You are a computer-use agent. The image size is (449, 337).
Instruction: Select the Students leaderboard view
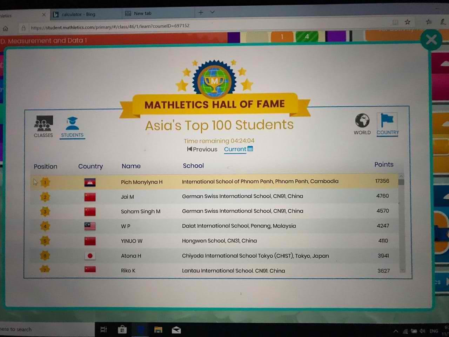72,127
